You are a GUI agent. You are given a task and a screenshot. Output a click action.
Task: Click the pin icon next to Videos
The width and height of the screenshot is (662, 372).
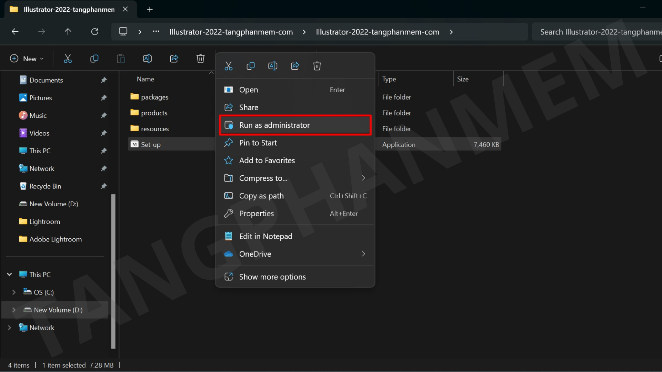coord(103,133)
